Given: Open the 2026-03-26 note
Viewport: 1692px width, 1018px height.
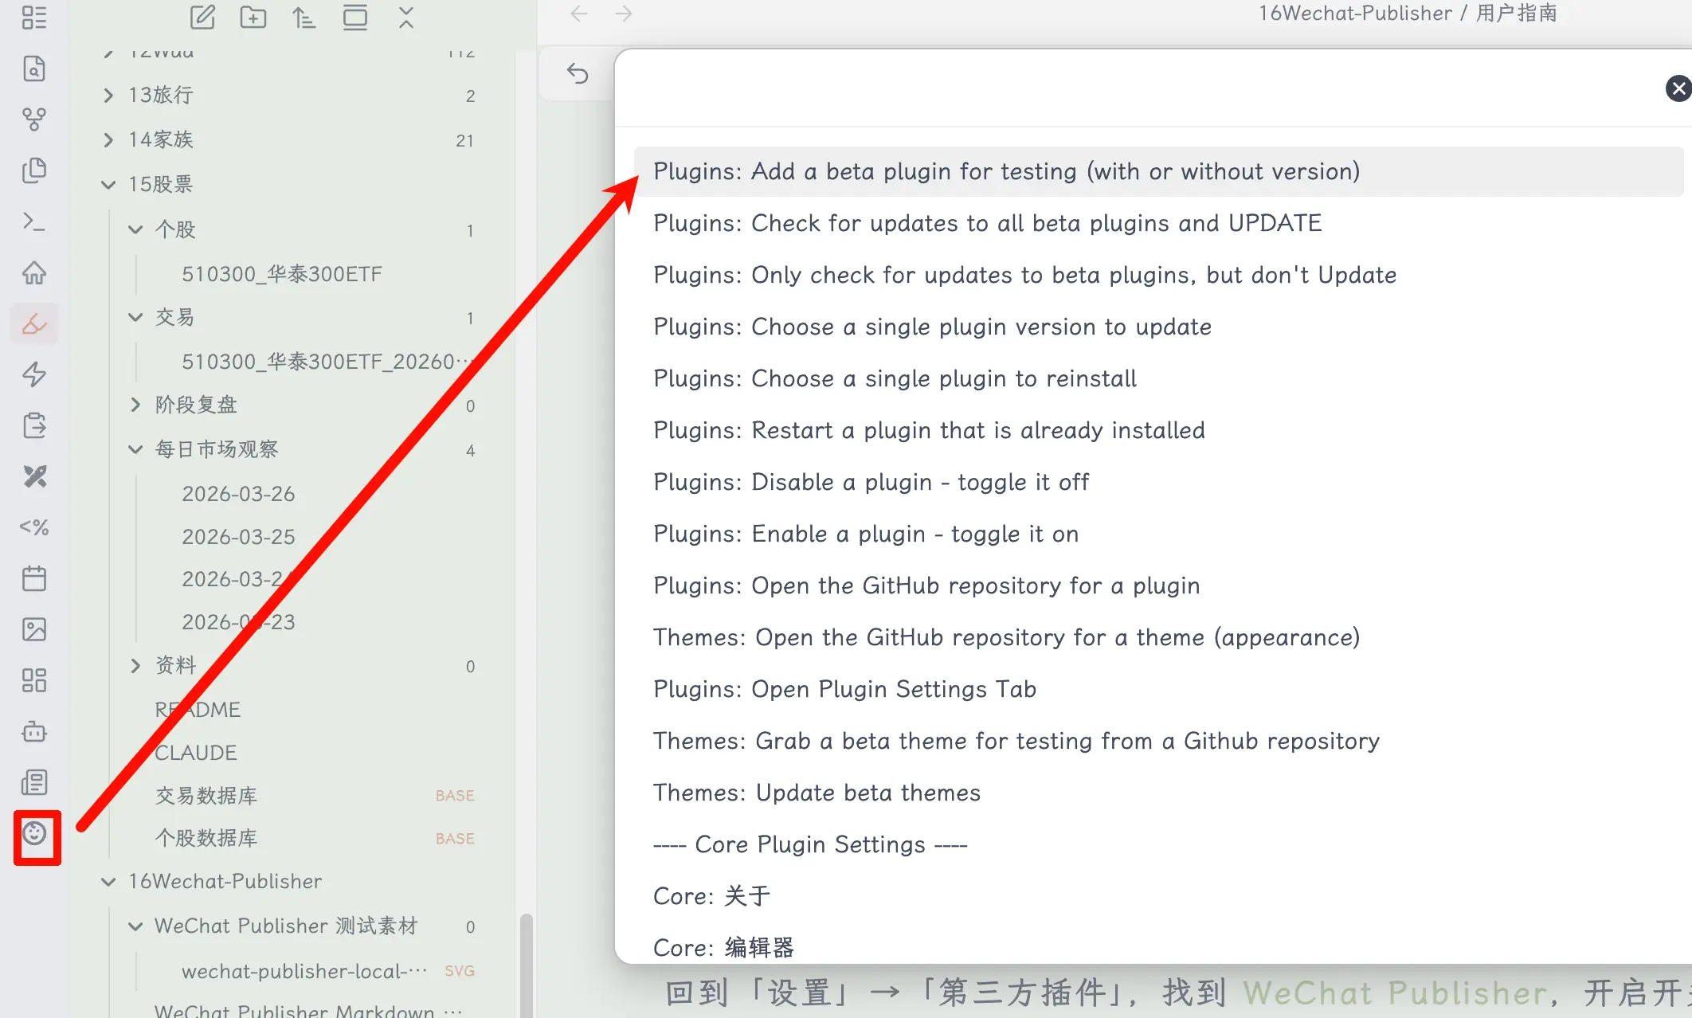Looking at the screenshot, I should pos(238,494).
